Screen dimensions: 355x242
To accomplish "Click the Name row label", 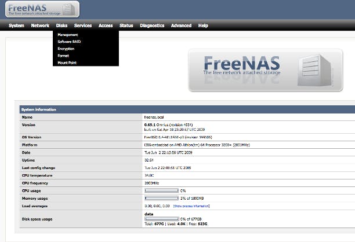I will click(27, 118).
